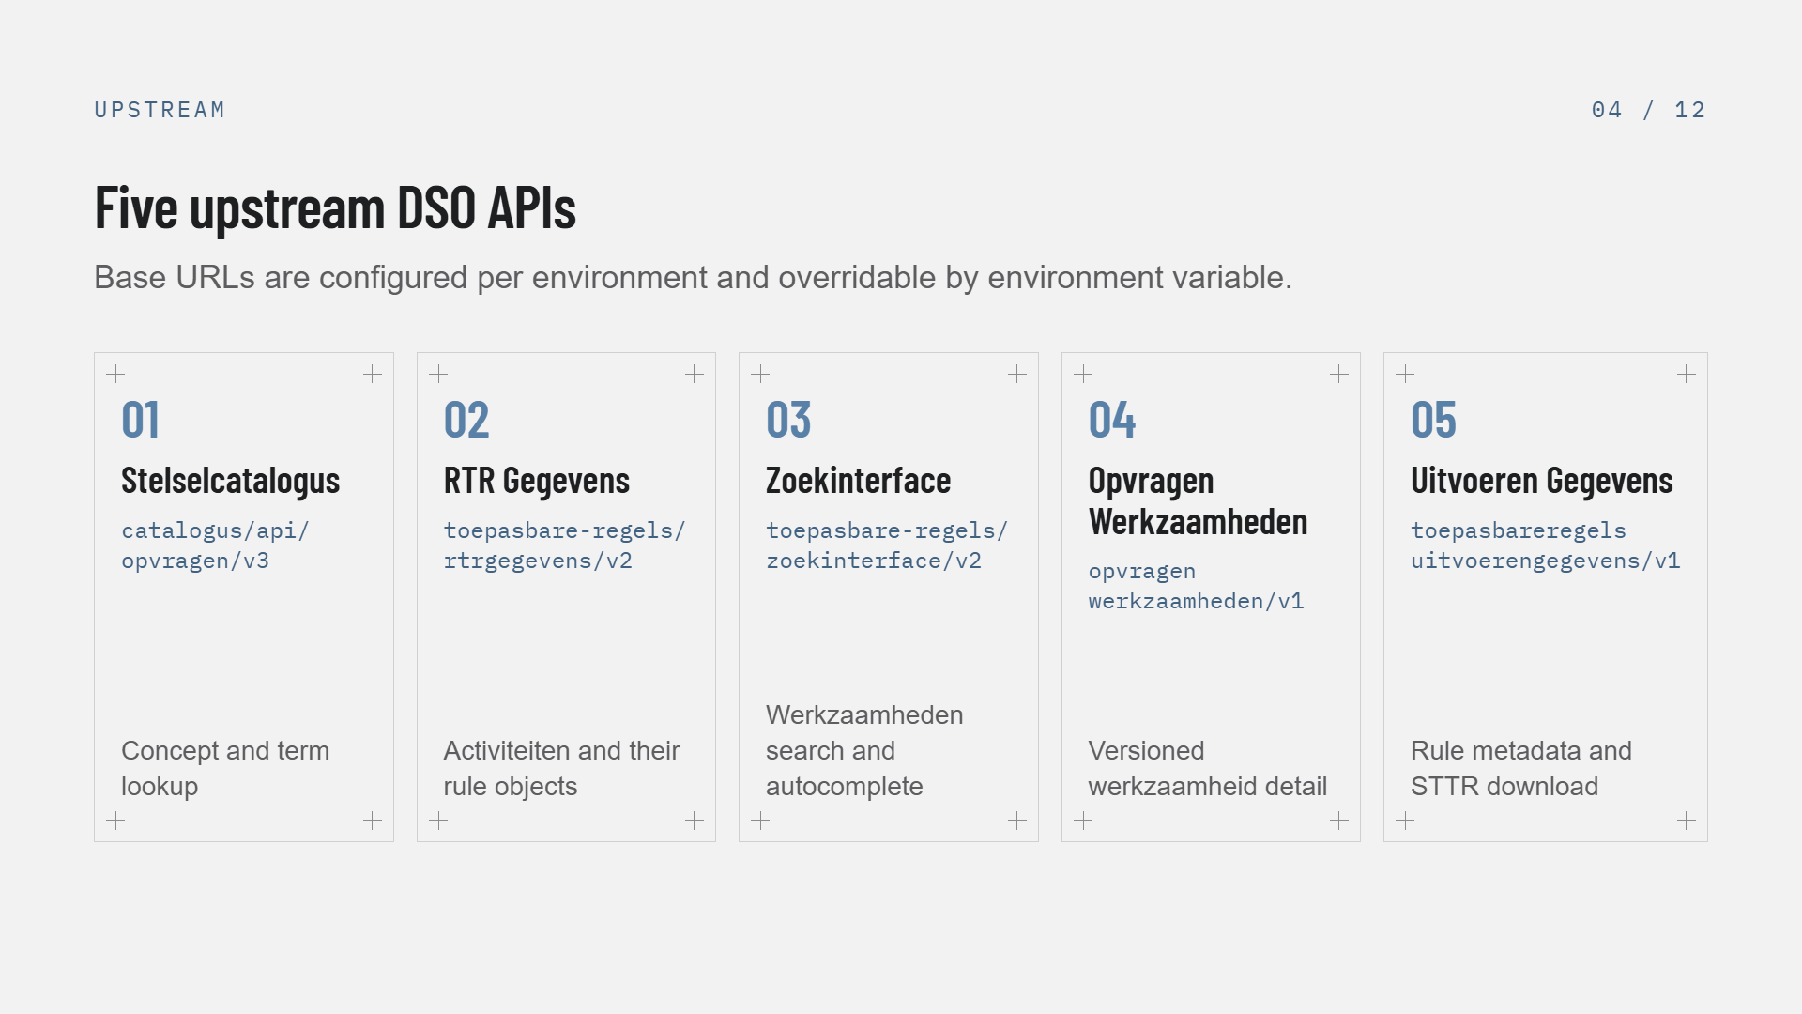
Task: Click the Concept and term lookup description
Action: click(x=225, y=768)
